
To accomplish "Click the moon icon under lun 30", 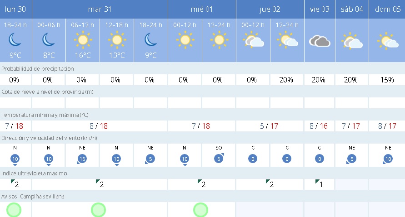I will [x=15, y=41].
